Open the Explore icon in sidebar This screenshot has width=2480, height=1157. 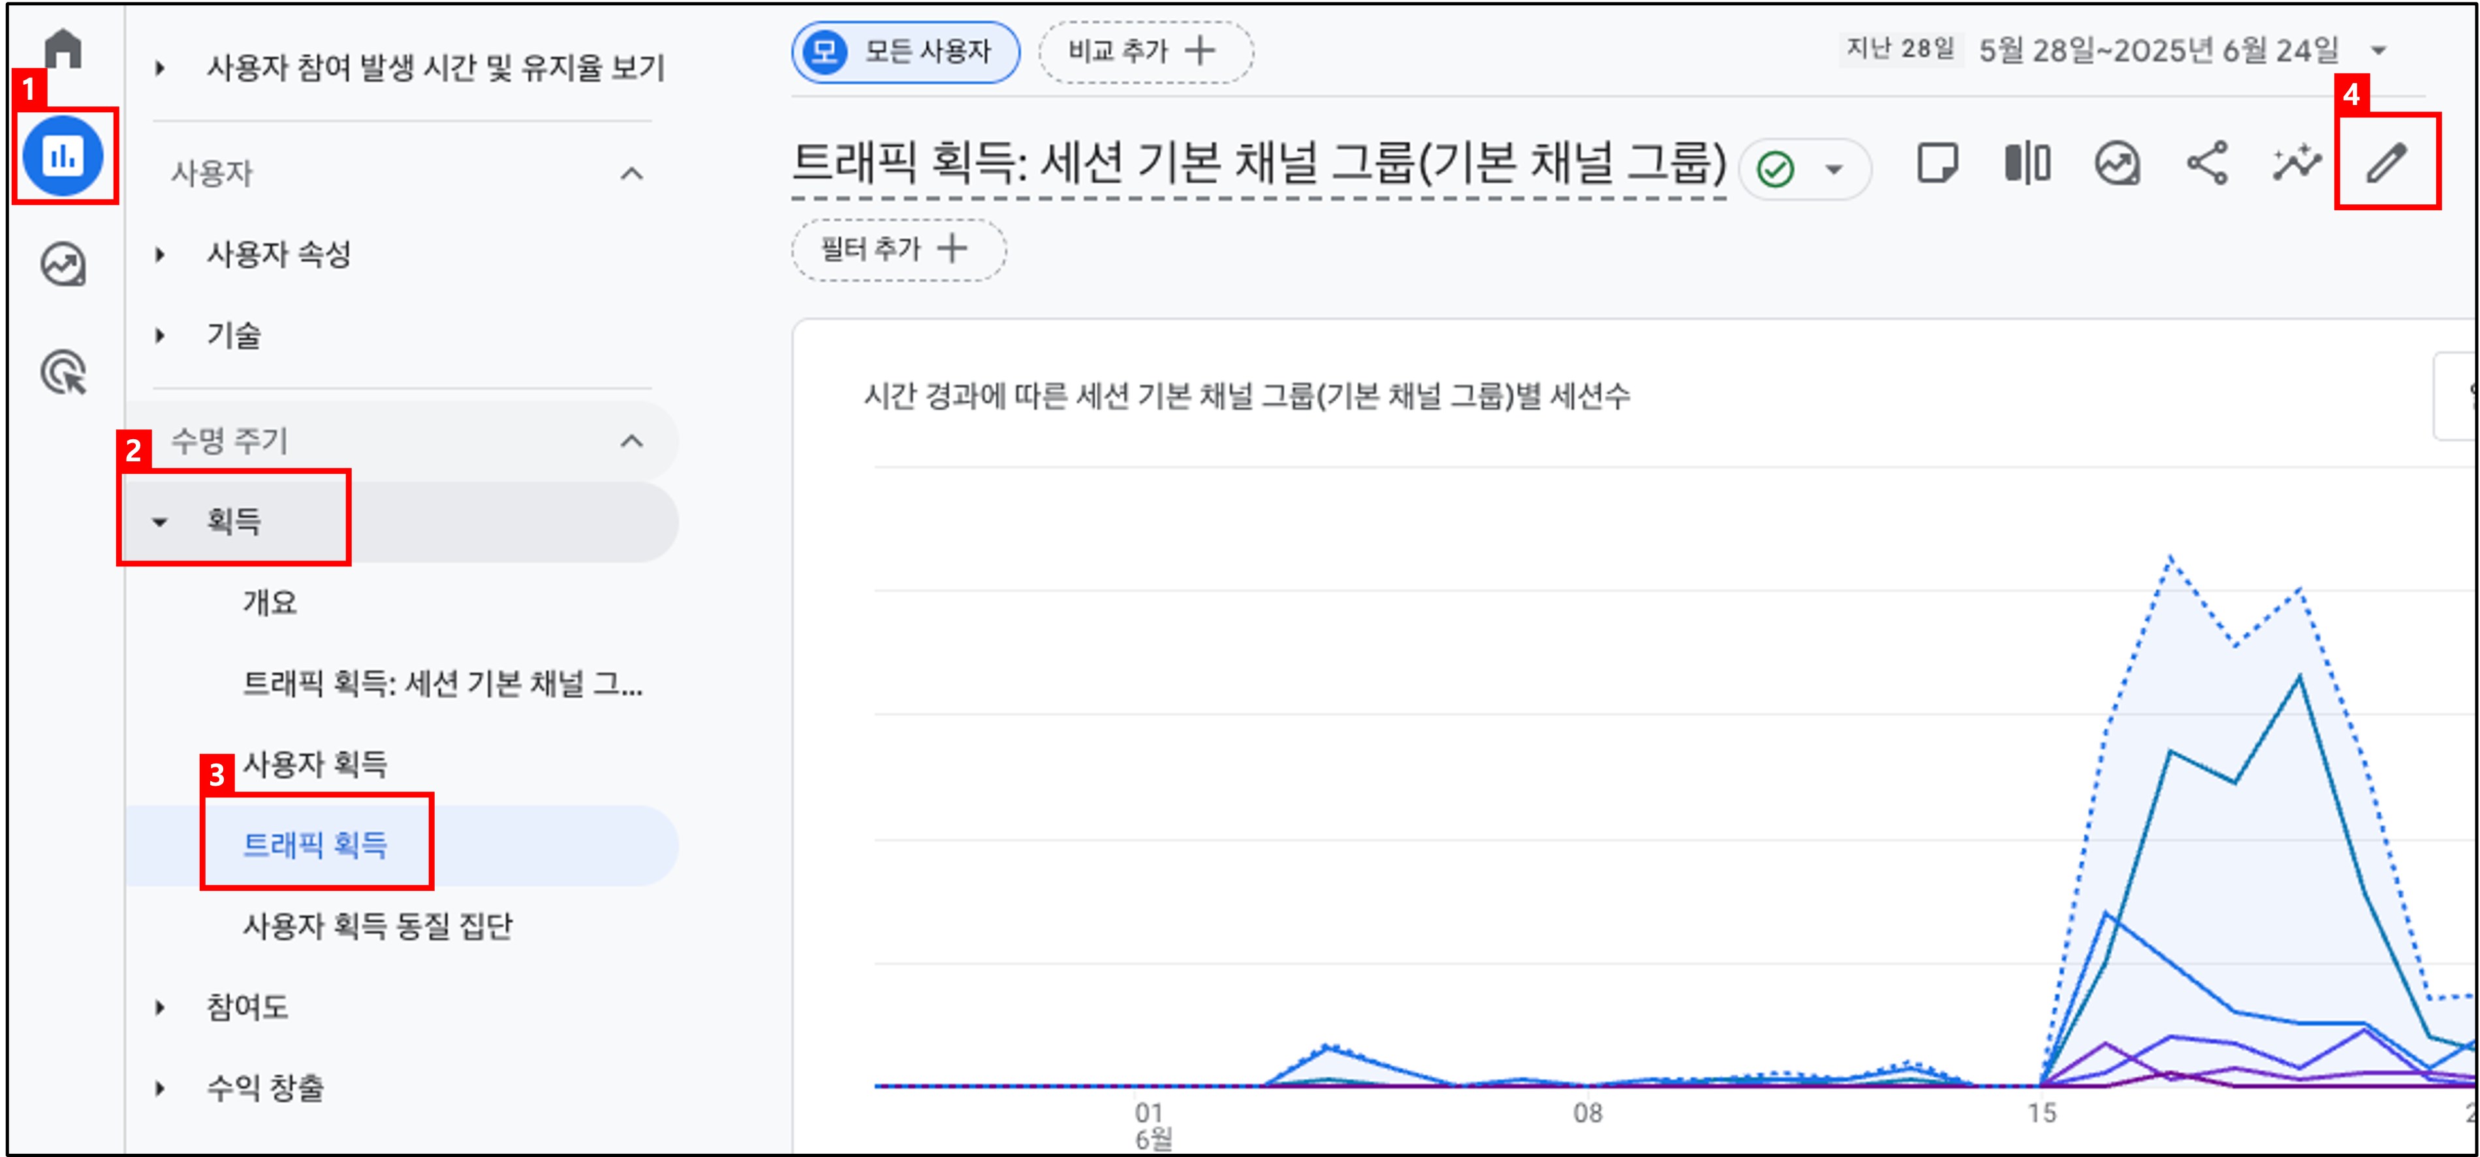tap(63, 264)
